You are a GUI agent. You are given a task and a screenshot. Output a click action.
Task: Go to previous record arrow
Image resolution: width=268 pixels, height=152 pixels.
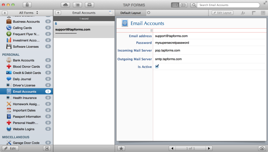(172, 149)
